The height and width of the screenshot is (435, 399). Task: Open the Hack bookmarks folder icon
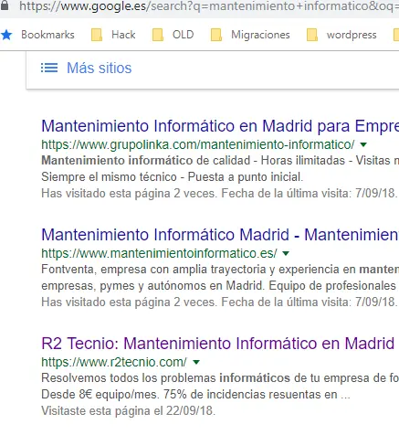97,35
